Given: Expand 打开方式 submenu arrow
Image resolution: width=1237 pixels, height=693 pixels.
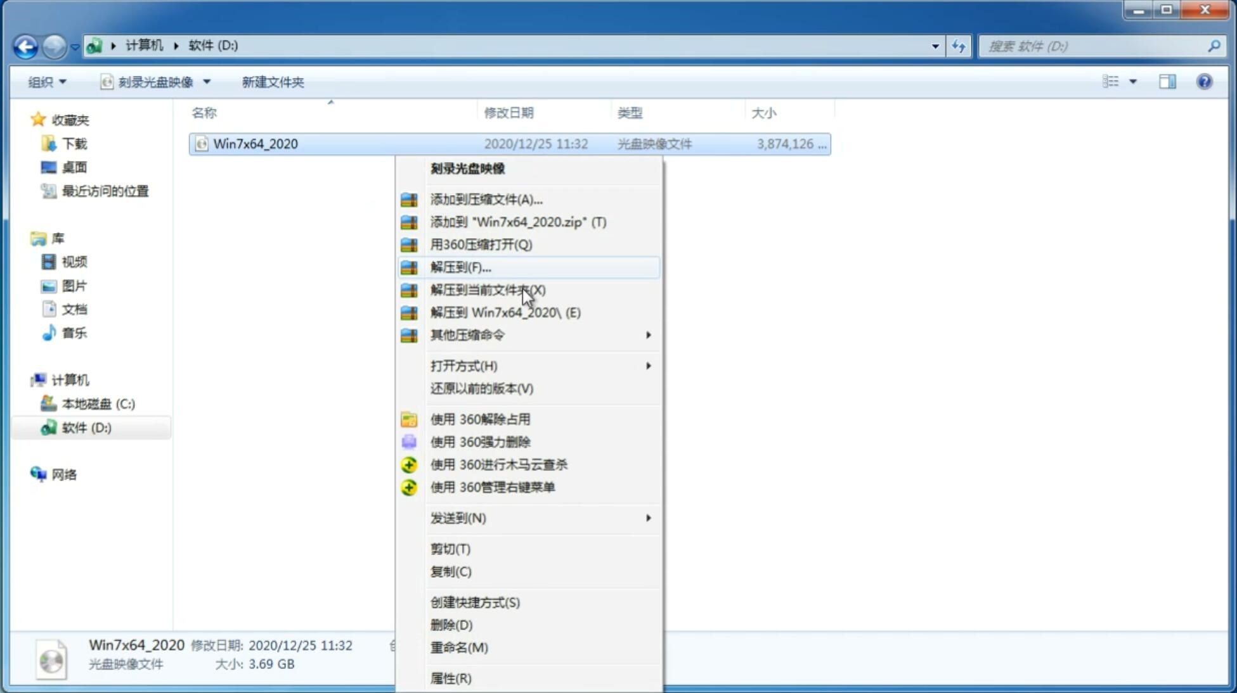Looking at the screenshot, I should click(648, 365).
